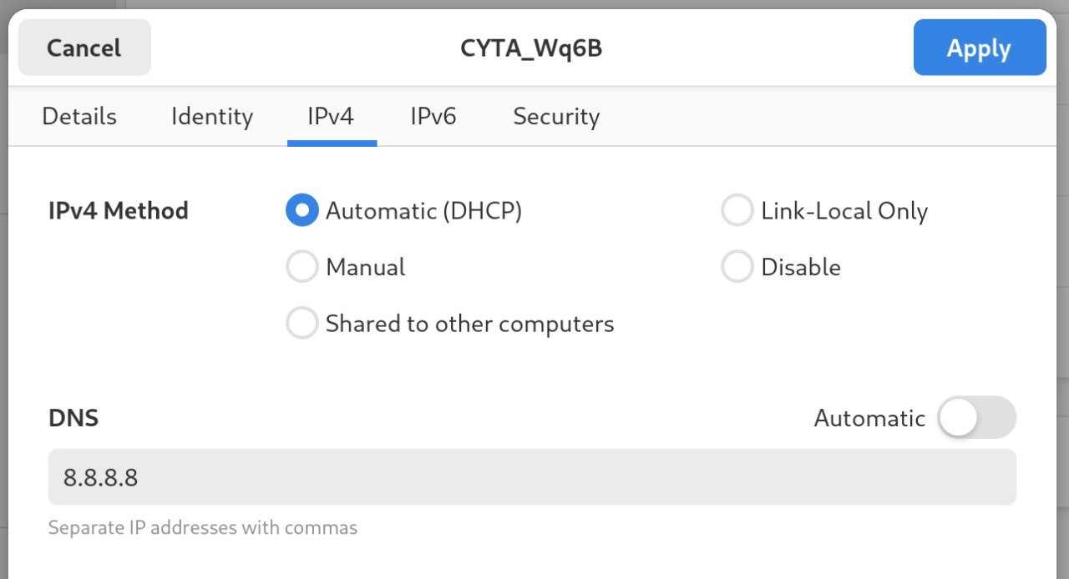Select Shared to other computers option
Screen dimensions: 1069x579
[302, 323]
